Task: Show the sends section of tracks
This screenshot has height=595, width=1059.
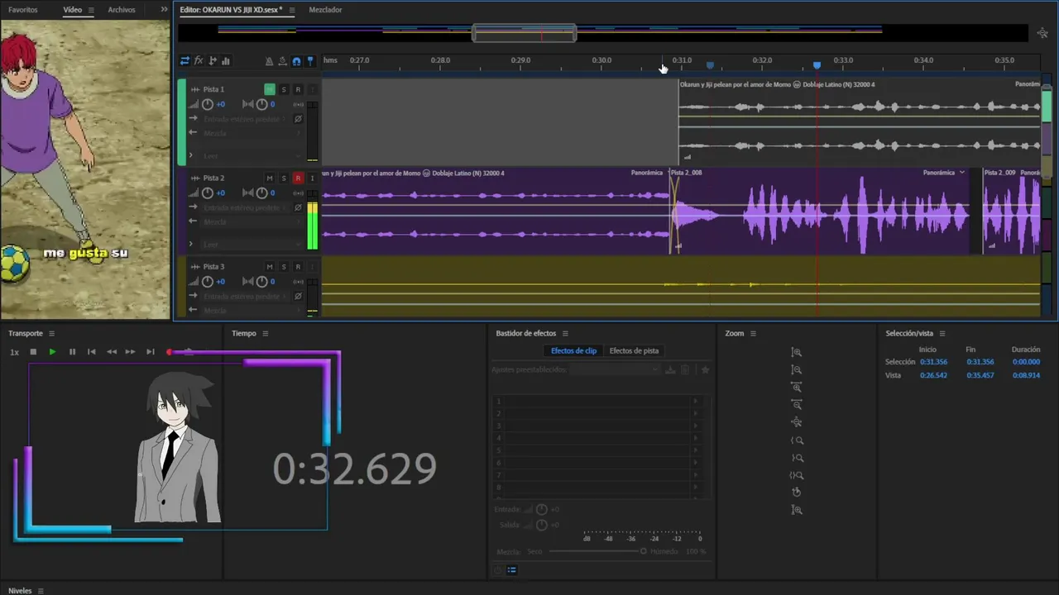Action: [x=213, y=60]
